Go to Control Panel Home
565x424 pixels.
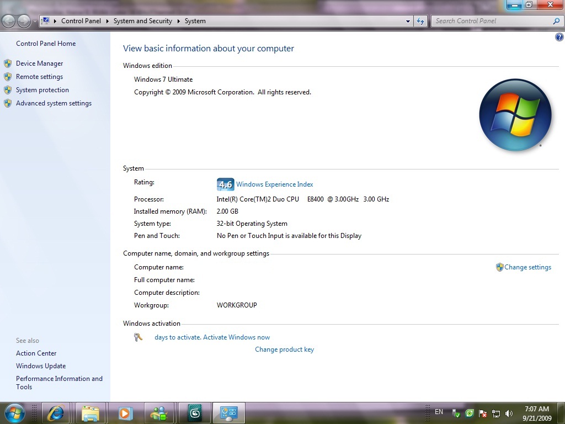coord(46,44)
